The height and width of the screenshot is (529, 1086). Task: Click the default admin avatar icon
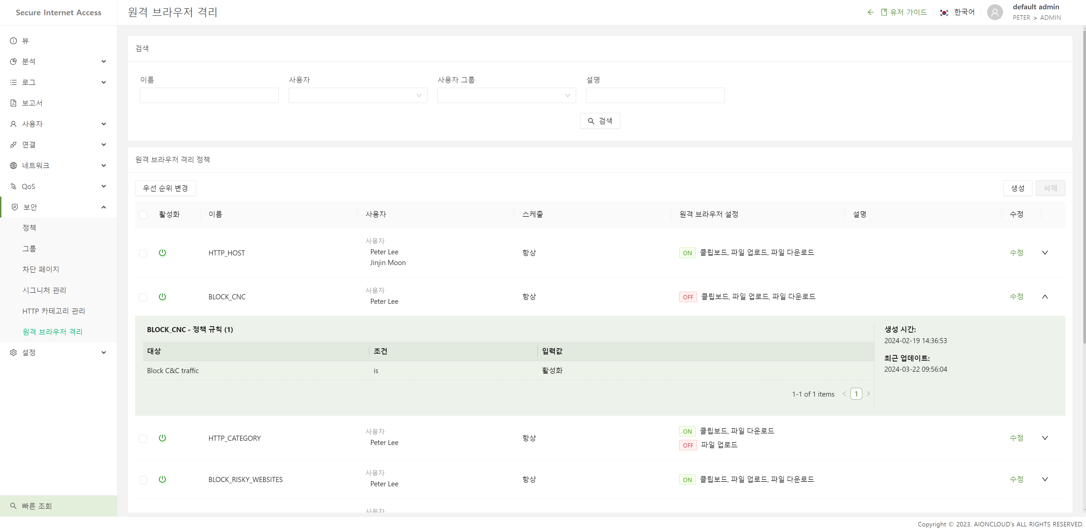point(995,12)
